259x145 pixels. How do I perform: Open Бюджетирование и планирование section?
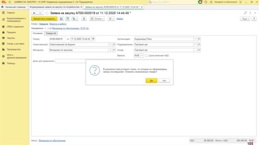click(16, 20)
